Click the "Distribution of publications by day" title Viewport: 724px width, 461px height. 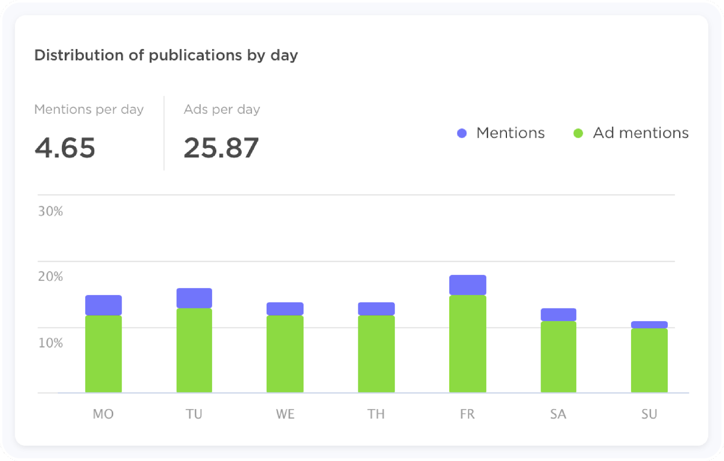coord(166,55)
